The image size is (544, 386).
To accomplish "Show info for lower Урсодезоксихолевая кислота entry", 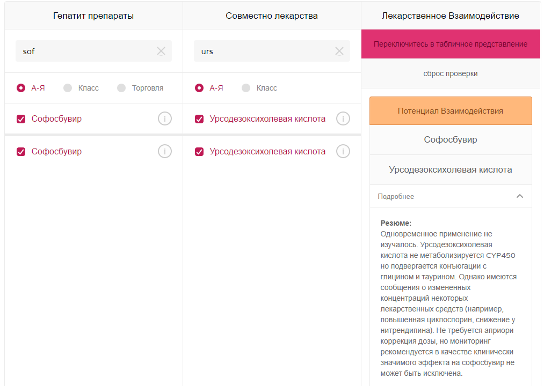I will tap(343, 152).
